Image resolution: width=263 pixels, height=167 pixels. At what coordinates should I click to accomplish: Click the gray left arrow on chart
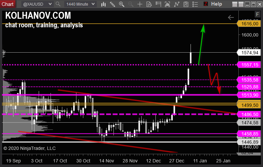(231, 17)
